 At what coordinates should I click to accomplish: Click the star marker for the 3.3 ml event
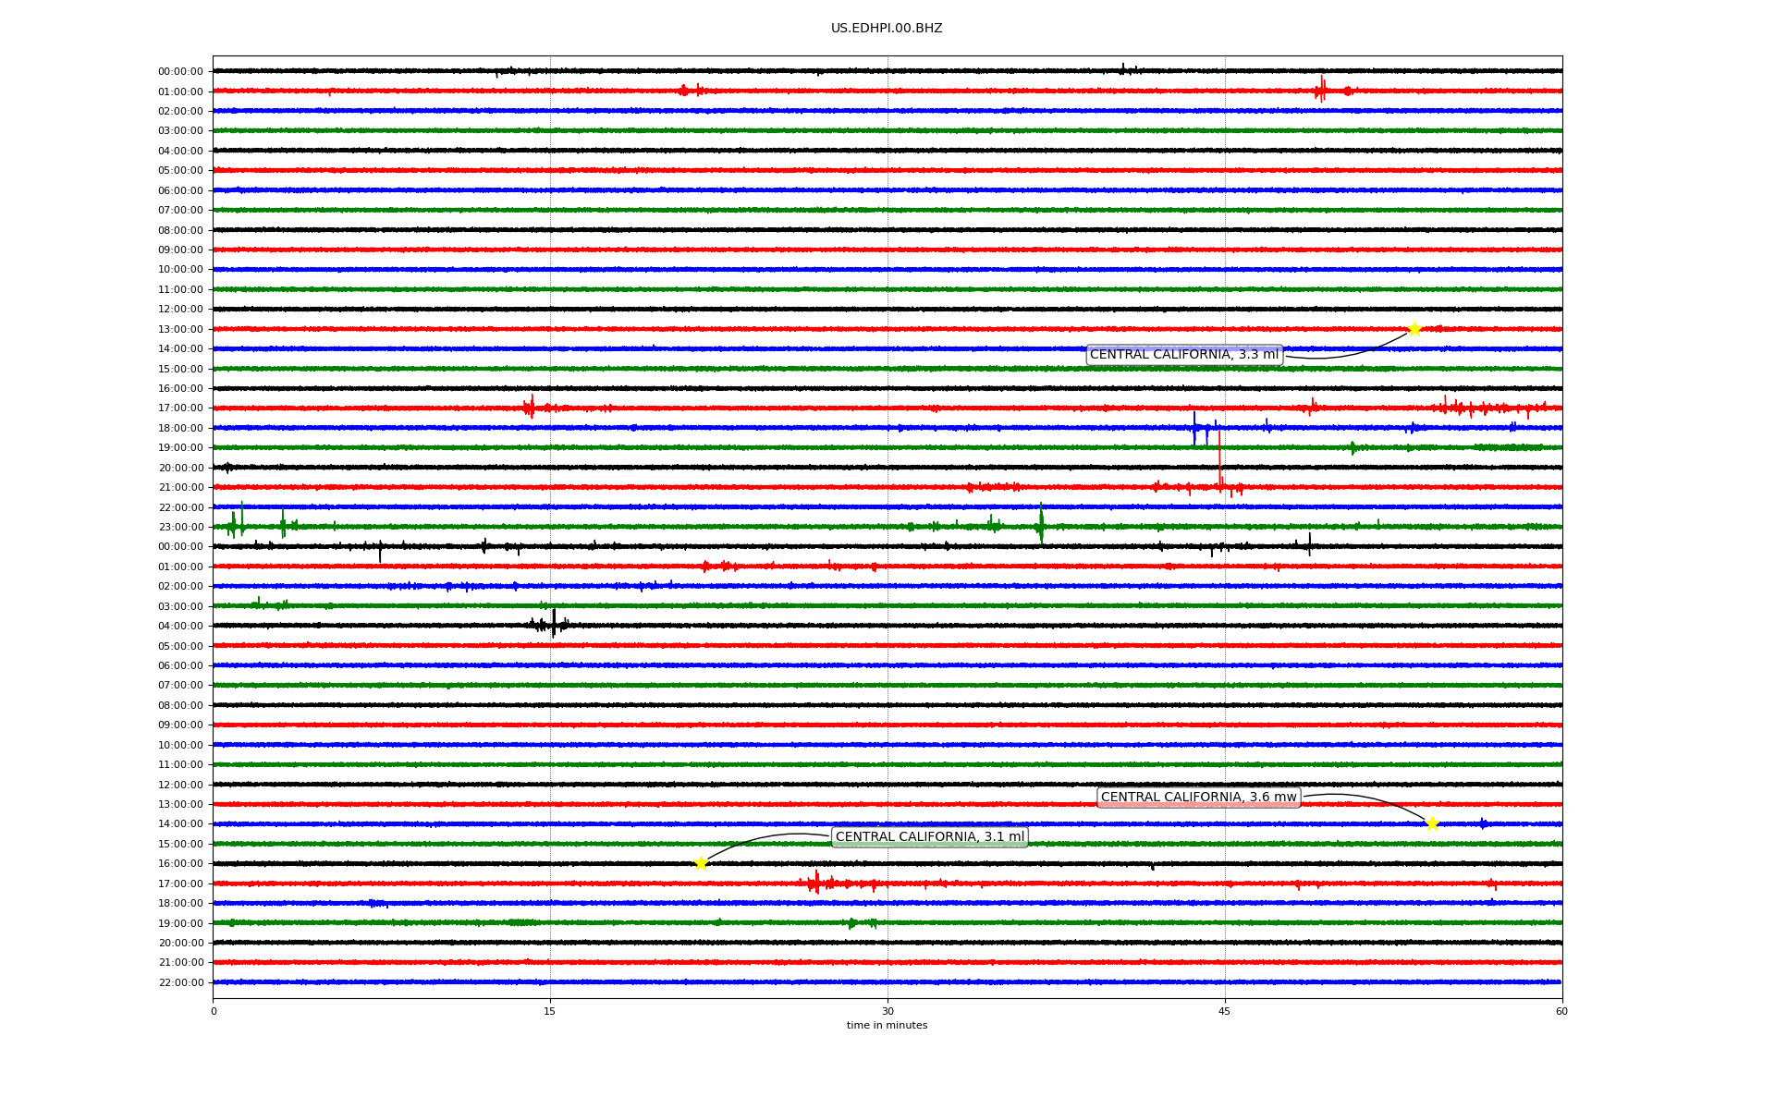1414,329
